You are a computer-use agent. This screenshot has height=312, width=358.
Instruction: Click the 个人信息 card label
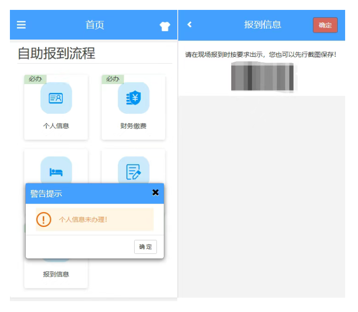[56, 126]
